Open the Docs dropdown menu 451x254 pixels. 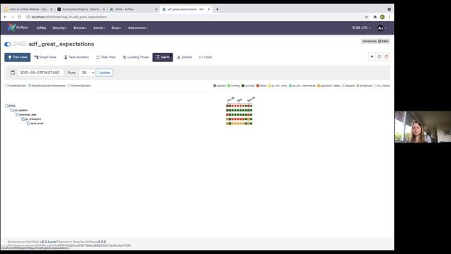pos(116,28)
